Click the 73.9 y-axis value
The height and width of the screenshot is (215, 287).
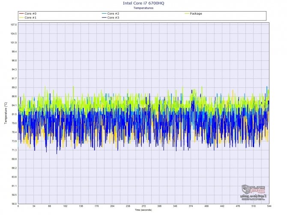click(14, 141)
